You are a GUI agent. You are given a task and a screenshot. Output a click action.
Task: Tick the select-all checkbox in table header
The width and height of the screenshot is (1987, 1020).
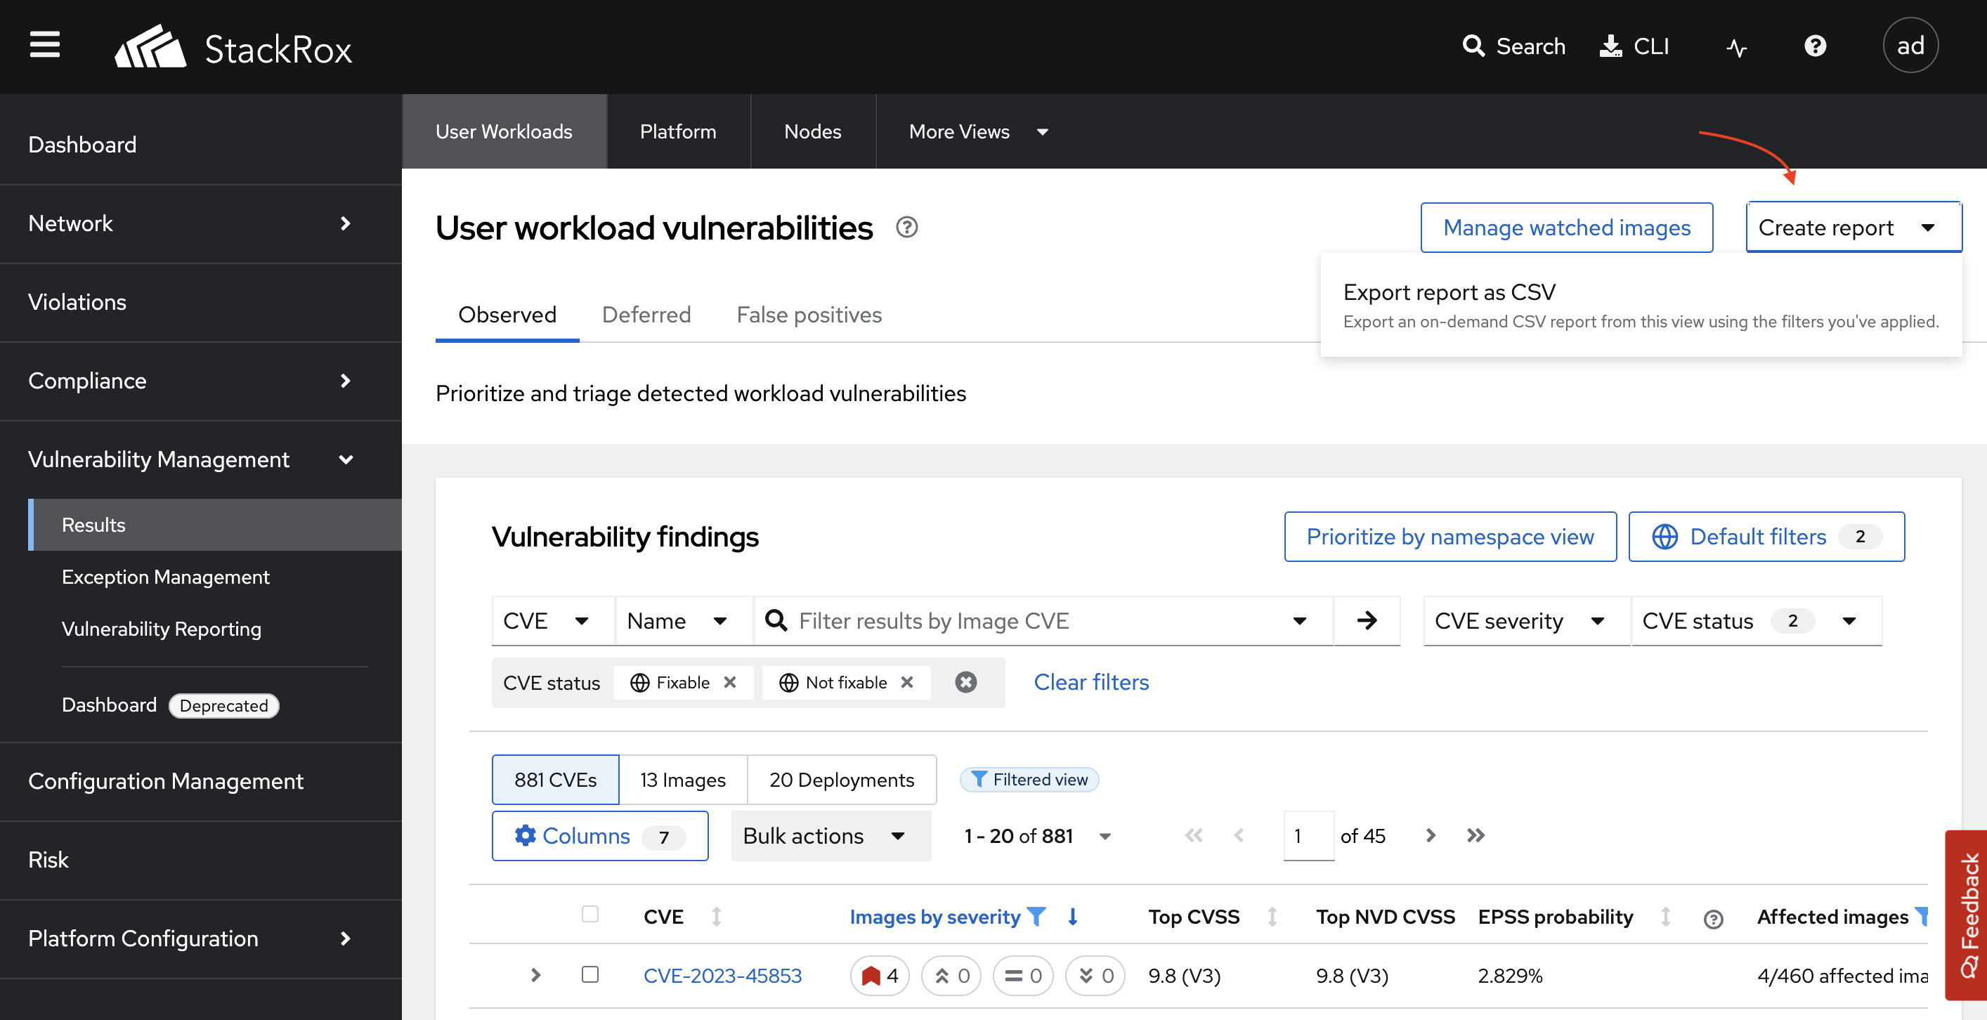[590, 915]
